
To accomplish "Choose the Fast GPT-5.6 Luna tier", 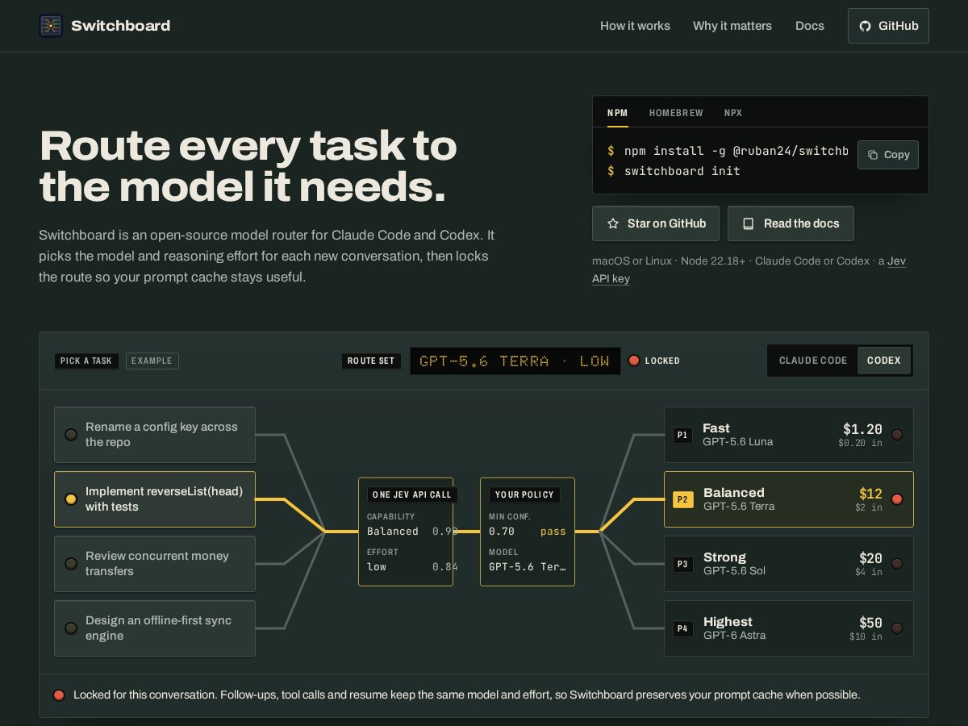I will pos(789,435).
